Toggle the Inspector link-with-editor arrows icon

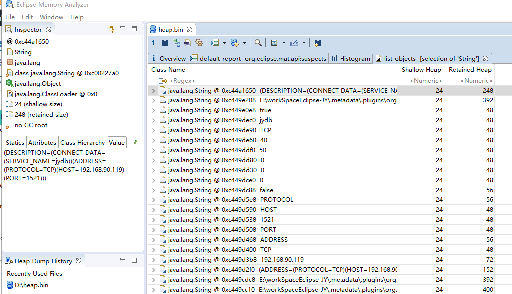111,29
